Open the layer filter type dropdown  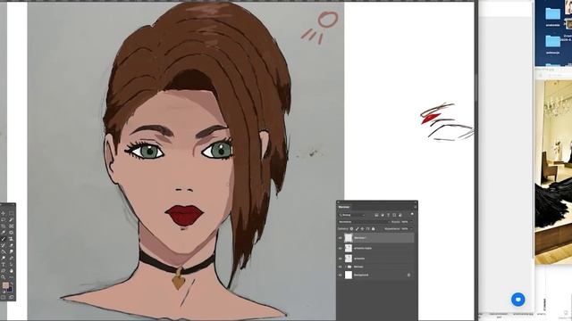(x=352, y=215)
